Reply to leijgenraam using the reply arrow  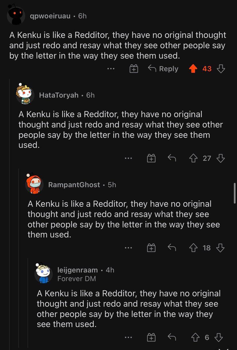tap(171, 337)
